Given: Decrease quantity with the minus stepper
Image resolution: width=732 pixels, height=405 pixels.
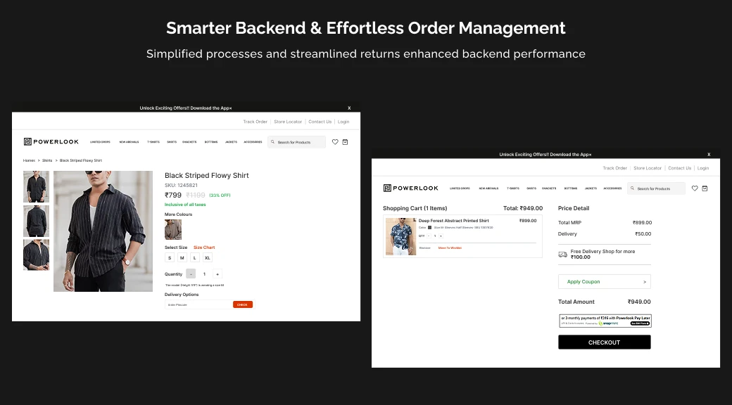Looking at the screenshot, I should click(x=192, y=274).
